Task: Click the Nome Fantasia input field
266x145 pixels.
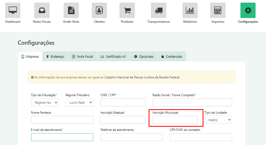Action: (x=62, y=120)
